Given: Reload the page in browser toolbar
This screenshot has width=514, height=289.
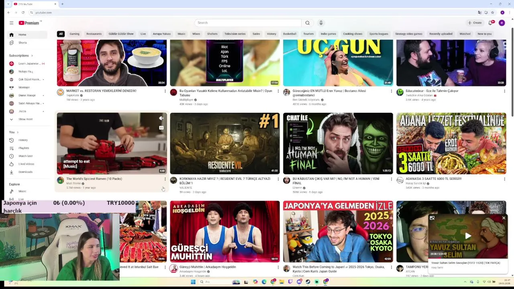Looking at the screenshot, I should pyautogui.click(x=23, y=12).
